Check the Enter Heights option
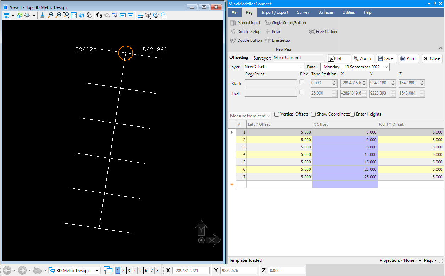This screenshot has height=276, width=445. click(352, 114)
